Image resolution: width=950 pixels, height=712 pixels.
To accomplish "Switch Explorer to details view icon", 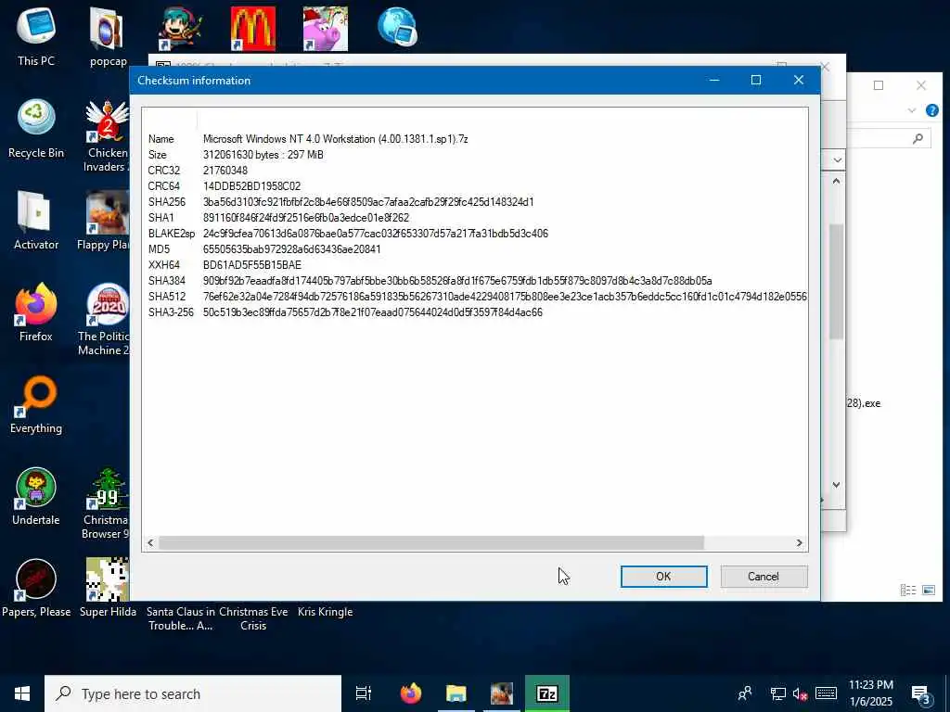I will pos(907,590).
